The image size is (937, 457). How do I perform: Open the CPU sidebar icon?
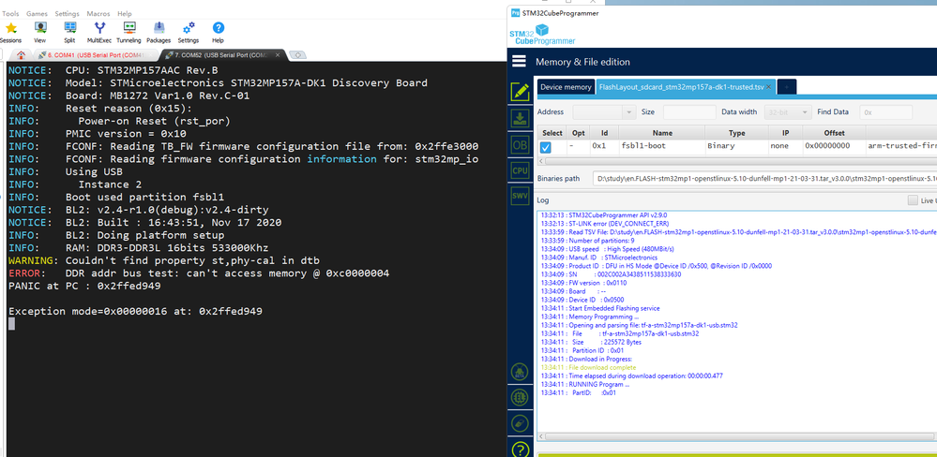click(520, 170)
